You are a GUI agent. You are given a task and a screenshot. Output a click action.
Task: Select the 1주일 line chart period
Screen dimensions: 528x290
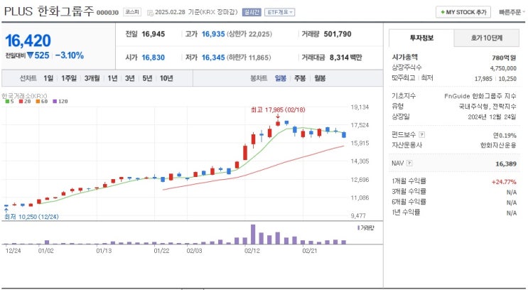pos(69,78)
